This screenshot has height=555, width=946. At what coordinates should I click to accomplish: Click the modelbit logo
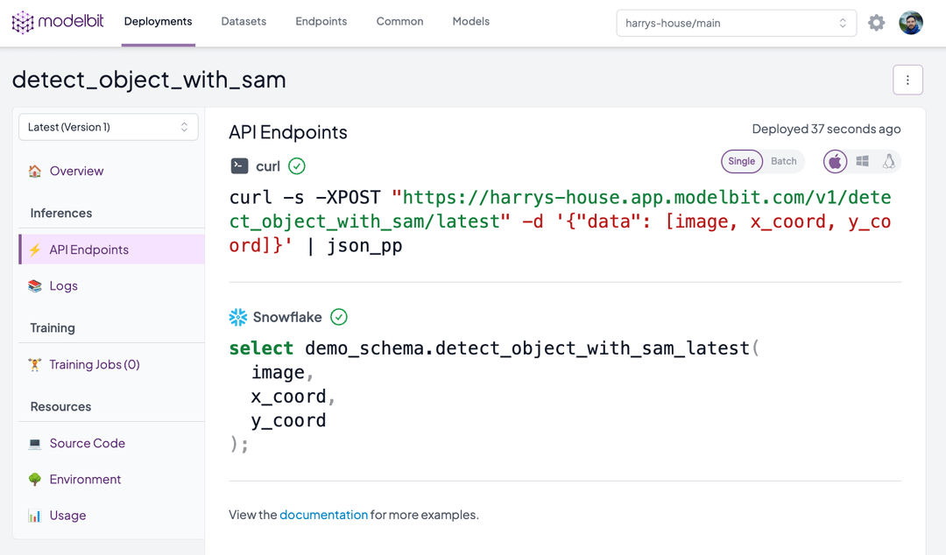tap(58, 22)
